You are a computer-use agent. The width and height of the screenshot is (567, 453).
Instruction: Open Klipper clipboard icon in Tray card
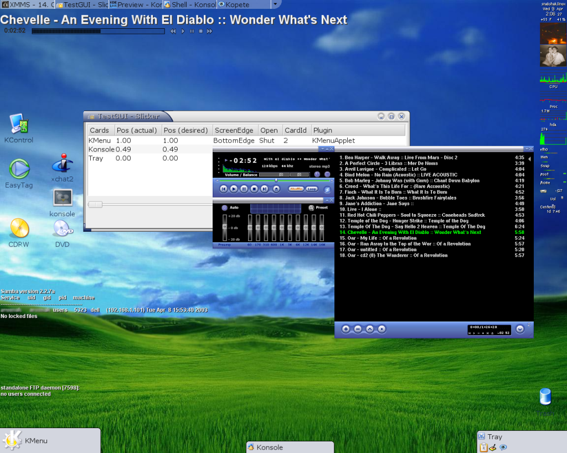pos(483,448)
